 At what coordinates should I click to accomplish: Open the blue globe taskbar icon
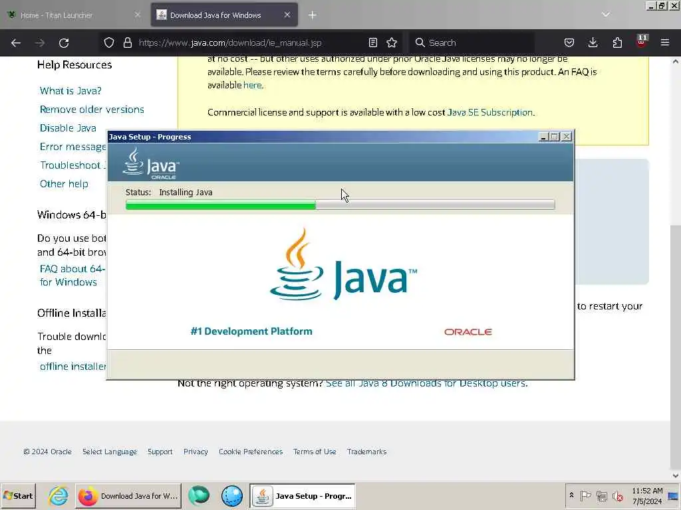click(232, 495)
